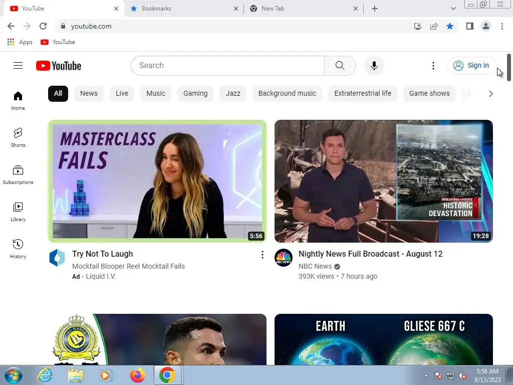Image resolution: width=513 pixels, height=385 pixels.
Task: Click the Liquid I.V. channel avatar
Action: click(57, 257)
